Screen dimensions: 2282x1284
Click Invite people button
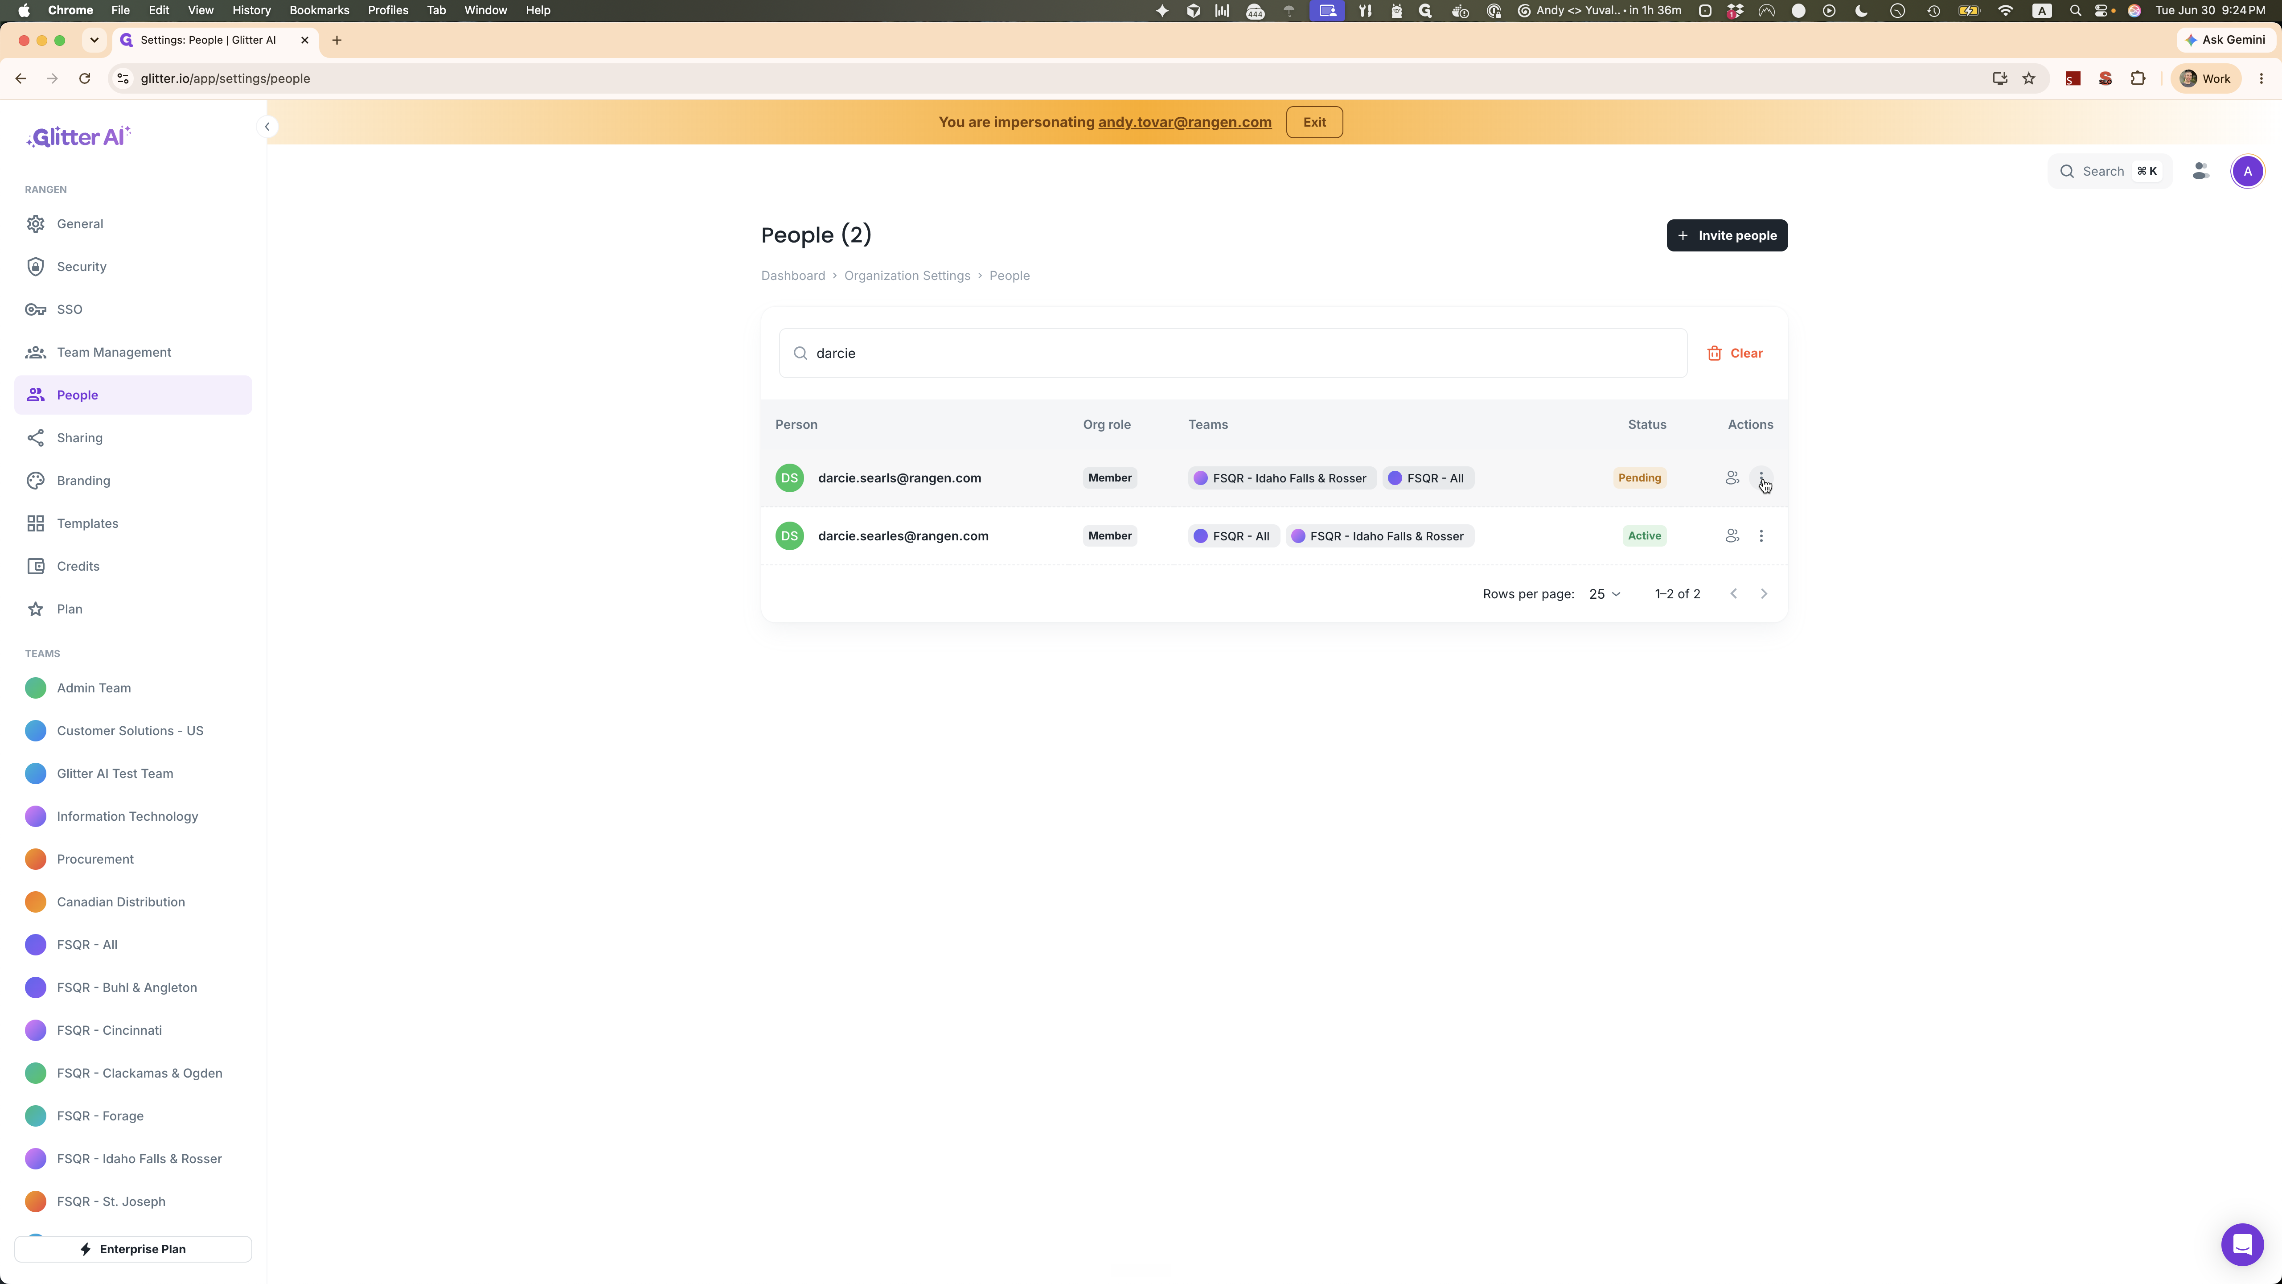coord(1727,236)
